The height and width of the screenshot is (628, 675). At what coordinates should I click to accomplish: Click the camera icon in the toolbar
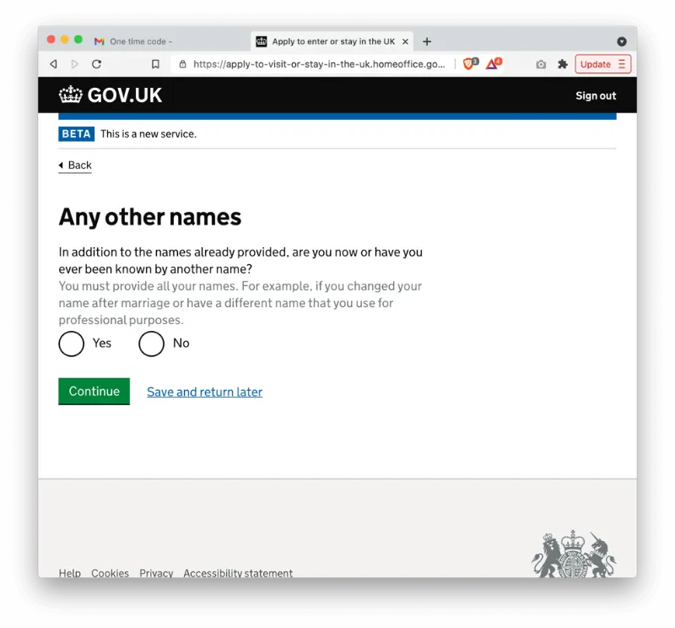(x=541, y=64)
